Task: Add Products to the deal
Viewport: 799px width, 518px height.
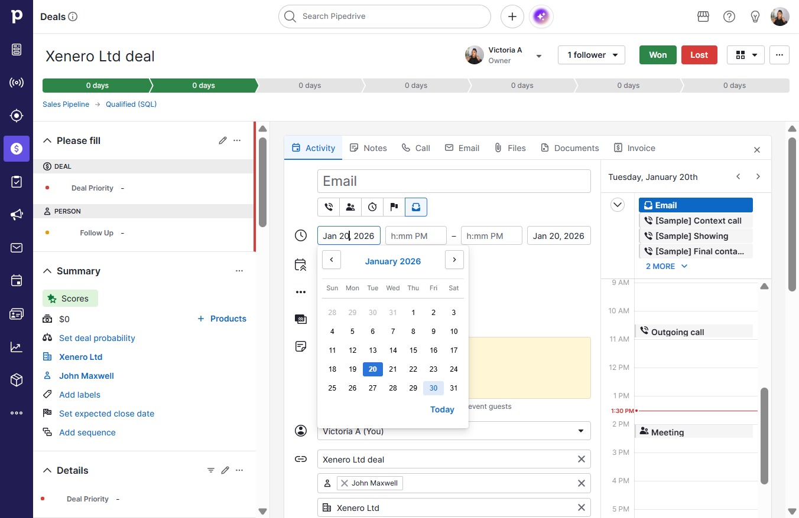Action: pyautogui.click(x=222, y=319)
